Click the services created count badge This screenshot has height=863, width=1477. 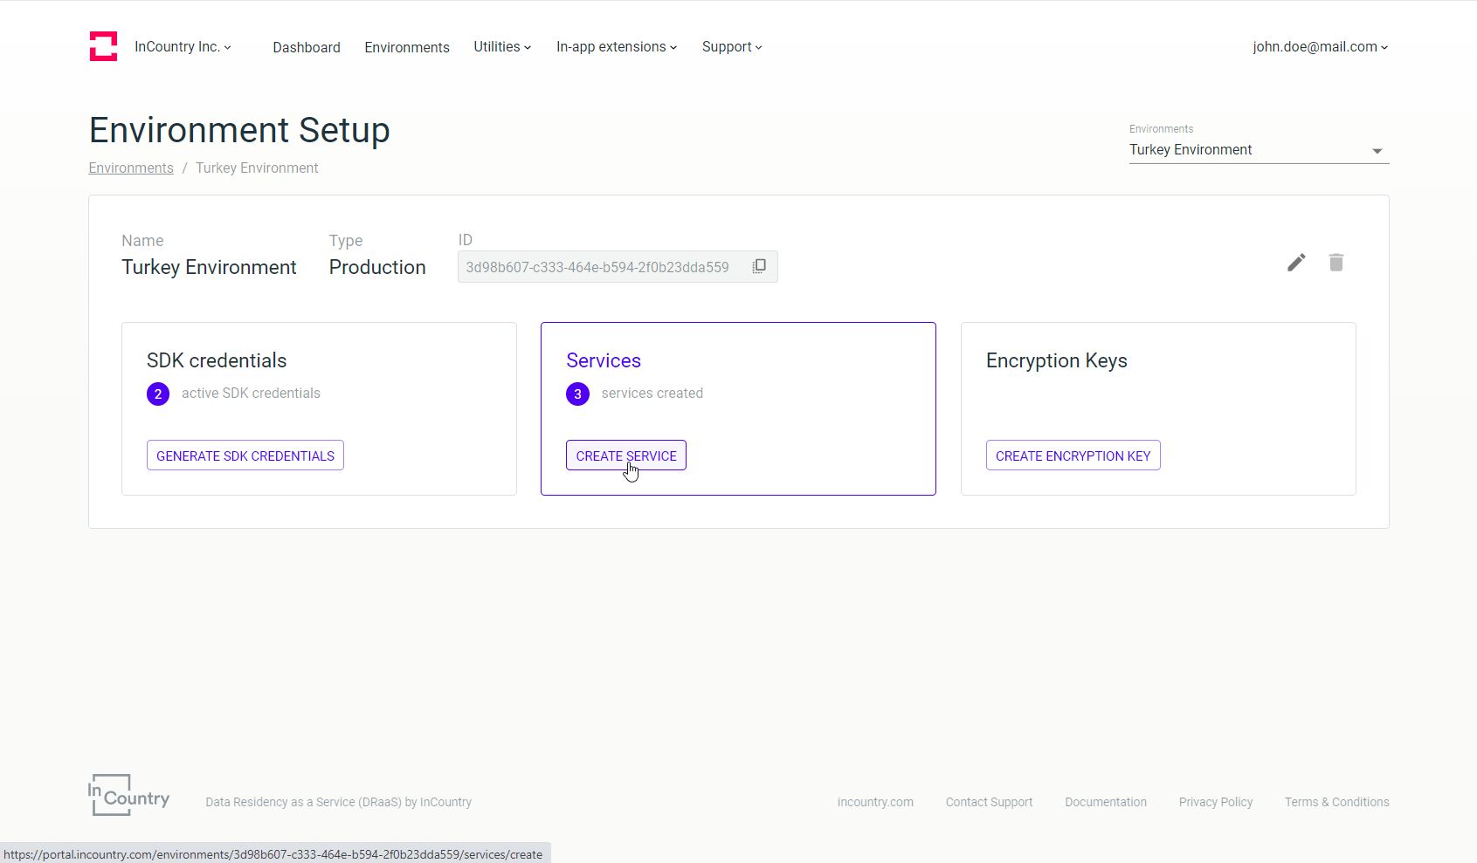tap(577, 394)
